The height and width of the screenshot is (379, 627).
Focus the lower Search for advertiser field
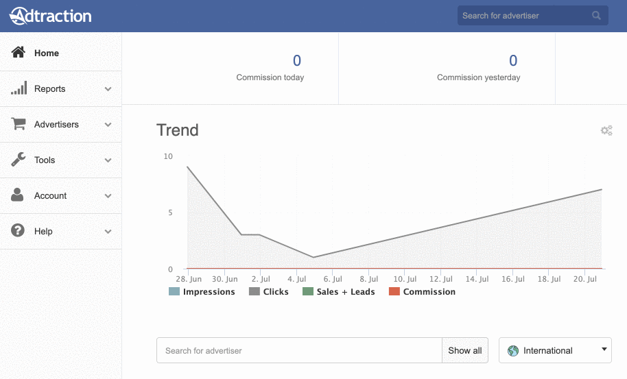[299, 350]
